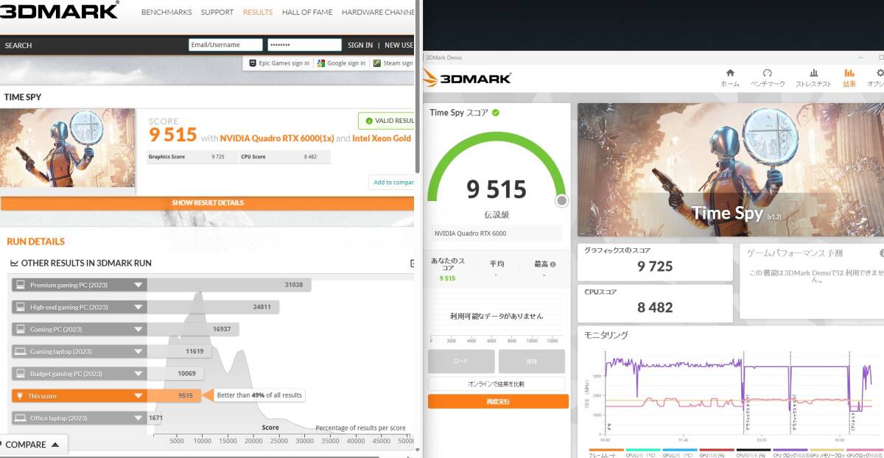Expand the High-end gaming PC (2023) dropdown
The width and height of the screenshot is (884, 458).
138,307
